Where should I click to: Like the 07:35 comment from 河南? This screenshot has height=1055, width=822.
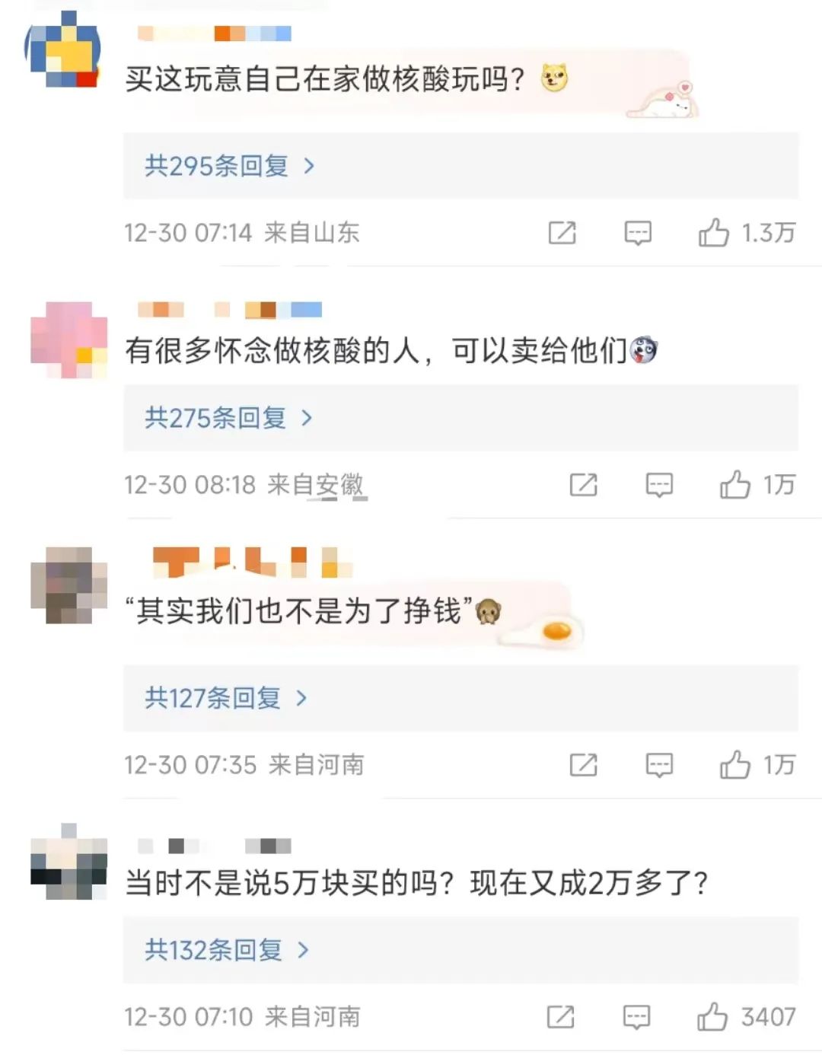click(x=735, y=765)
